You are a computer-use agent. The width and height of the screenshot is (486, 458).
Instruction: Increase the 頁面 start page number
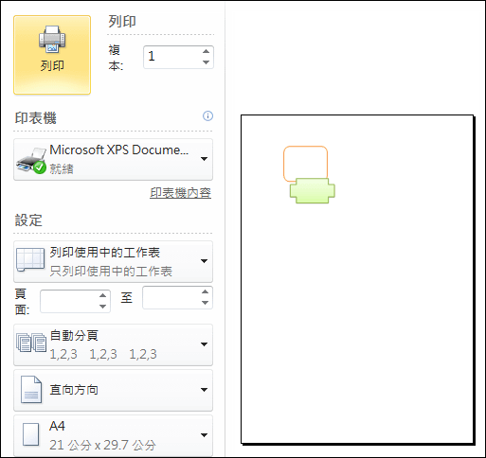(x=102, y=295)
